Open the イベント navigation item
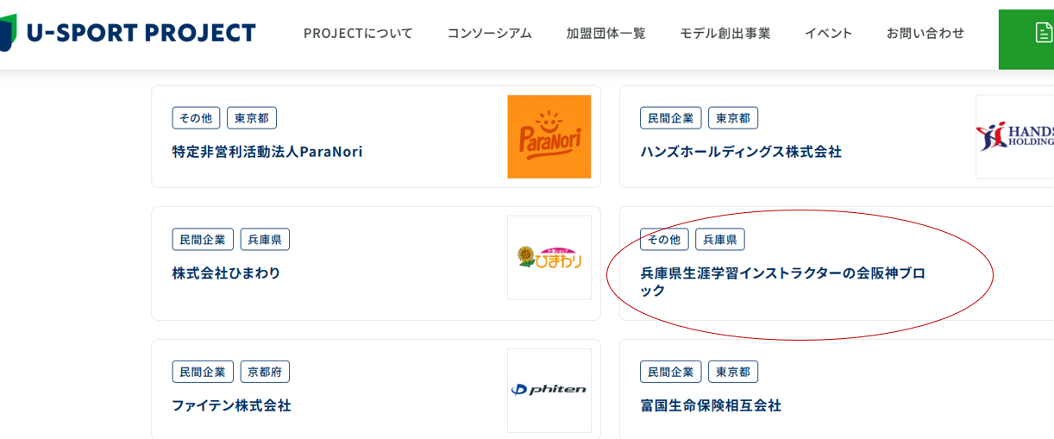Image resolution: width=1054 pixels, height=439 pixels. point(828,33)
